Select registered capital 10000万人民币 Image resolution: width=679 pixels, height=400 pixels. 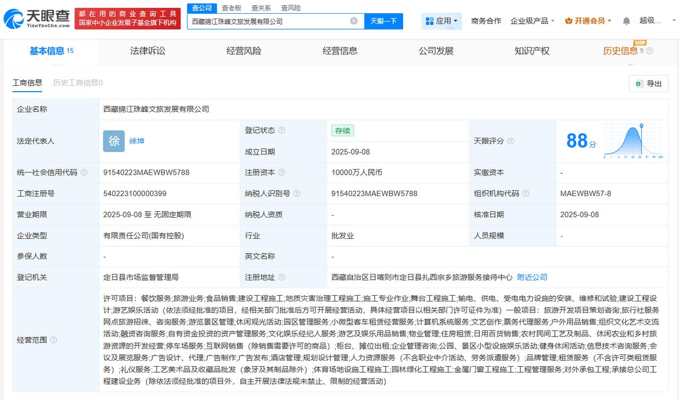(x=356, y=173)
